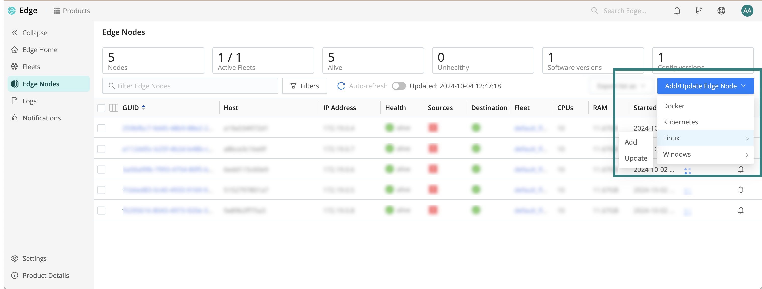Screen dimensions: 762x289
Task: Open the column visibility icon in the table header
Action: [114, 108]
